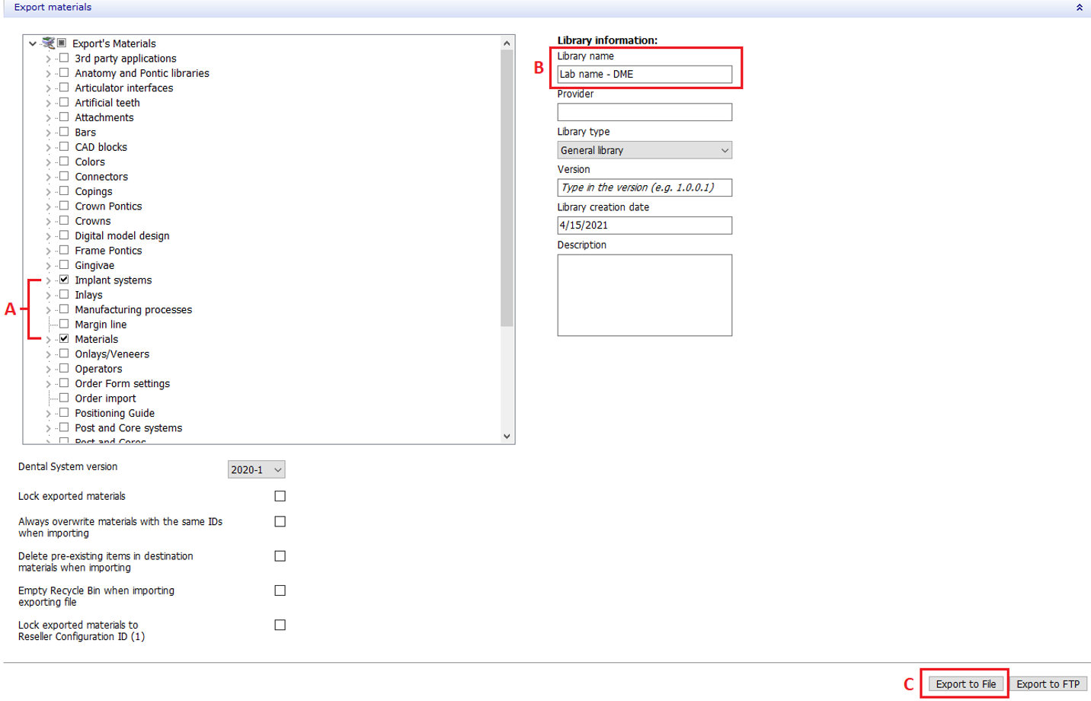Click the Export to FTP button
The image size is (1091, 701).
tap(1048, 683)
